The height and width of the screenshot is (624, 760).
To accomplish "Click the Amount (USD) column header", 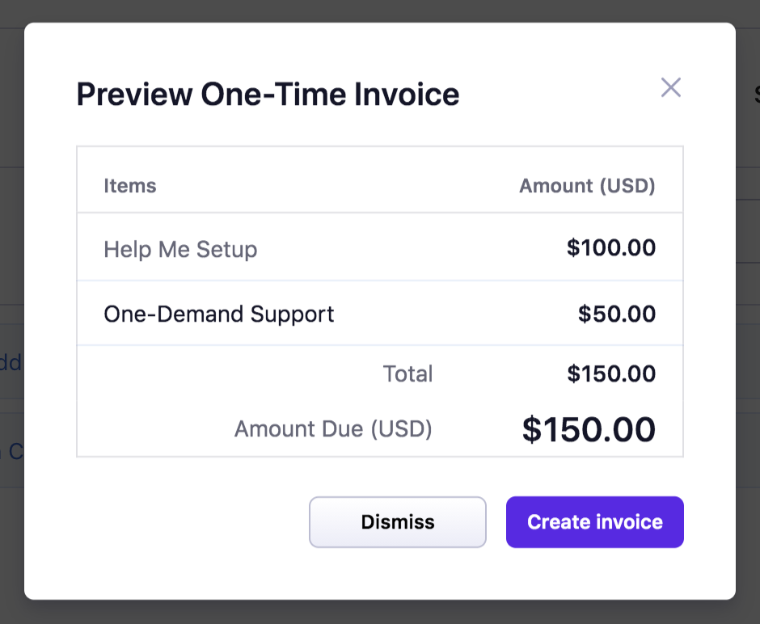I will [x=587, y=185].
